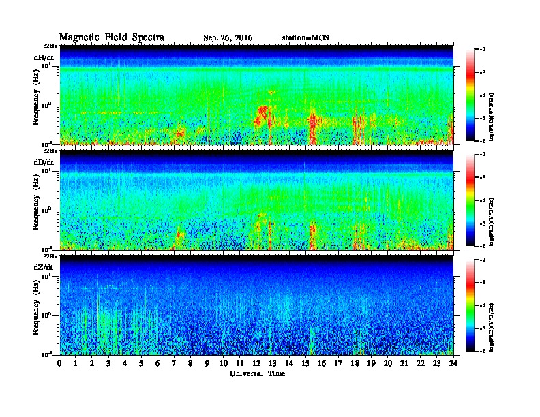
Task: Click hour "9" on the Universal Time axis
Action: coord(207,364)
